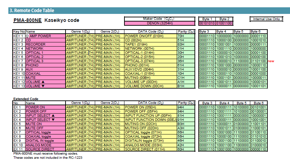Click the 'MUTE ON' name cell
Screen dimensions: 290x164
(45, 124)
